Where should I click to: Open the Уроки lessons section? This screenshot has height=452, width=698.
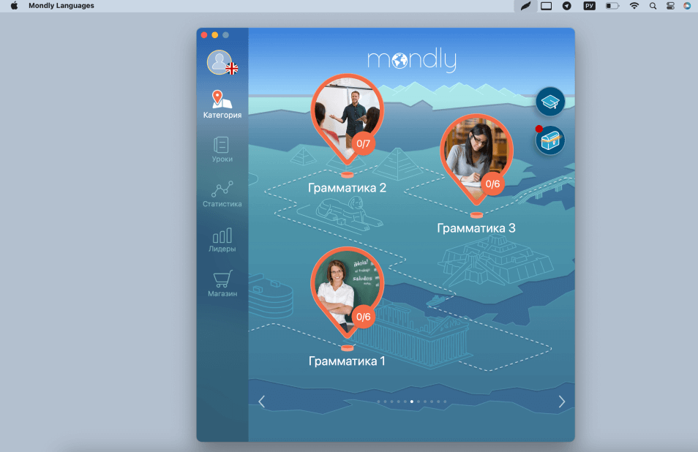(222, 149)
